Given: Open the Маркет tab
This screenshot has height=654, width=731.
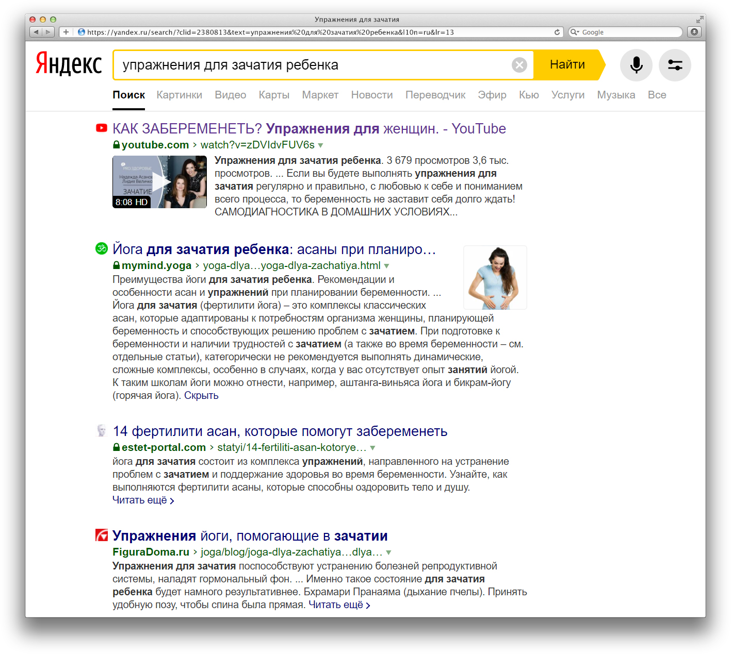Looking at the screenshot, I should pos(320,95).
